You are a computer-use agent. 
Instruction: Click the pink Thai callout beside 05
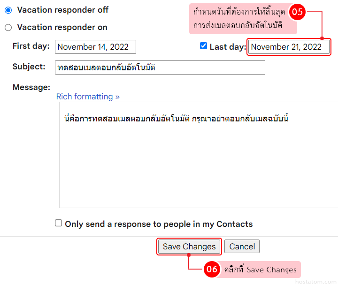[239, 19]
